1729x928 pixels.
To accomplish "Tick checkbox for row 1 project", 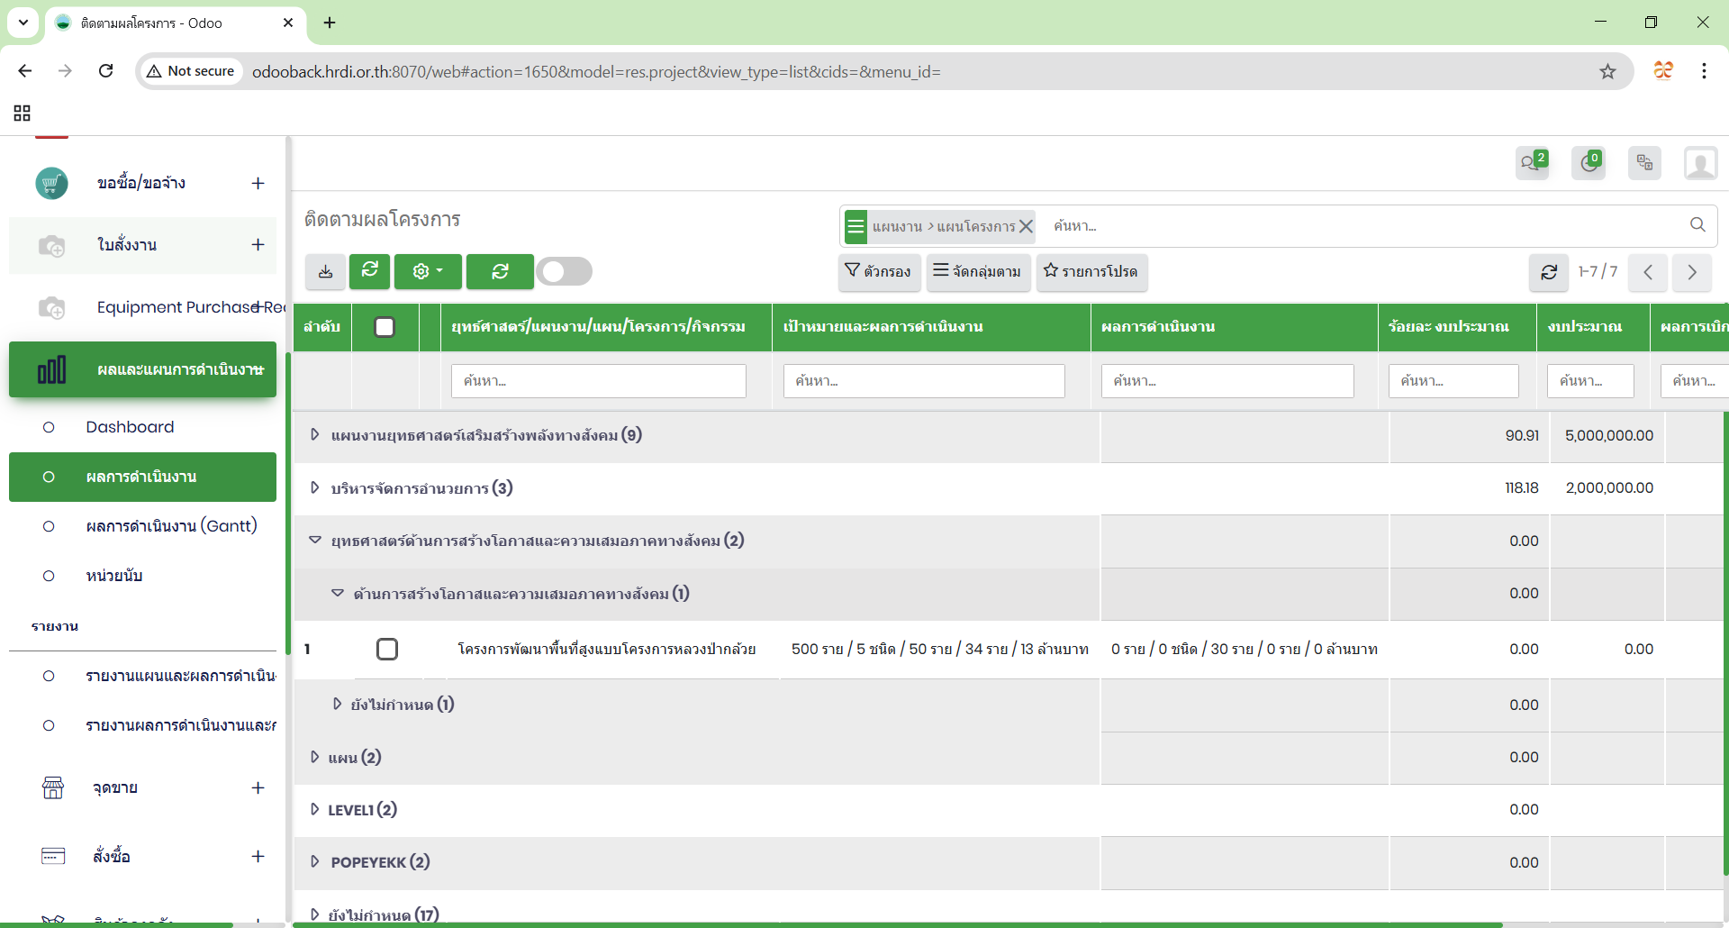I will click(x=387, y=649).
